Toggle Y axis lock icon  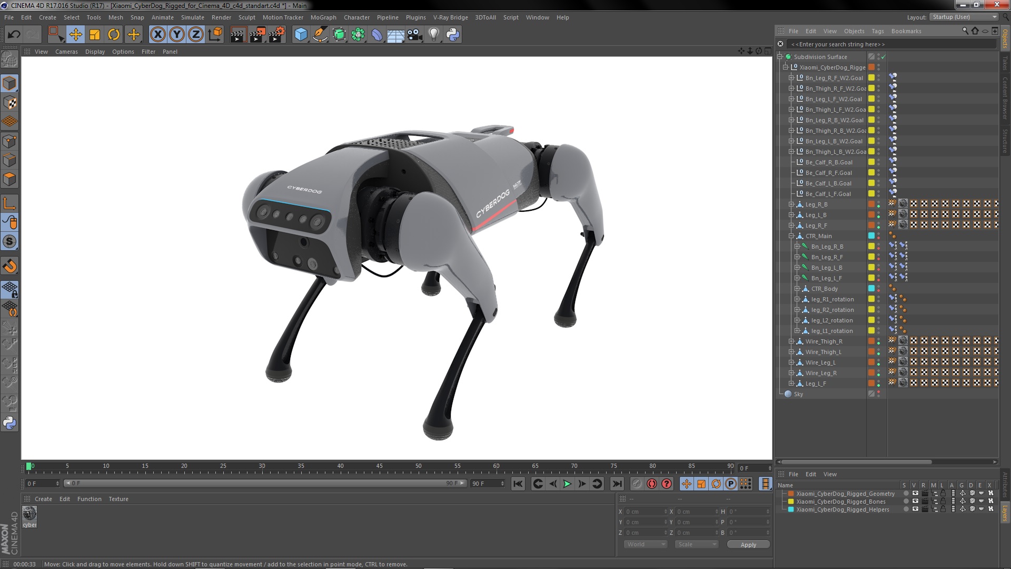[x=177, y=35]
